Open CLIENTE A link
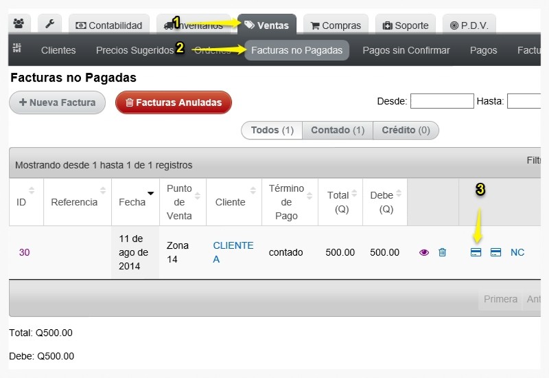This screenshot has width=549, height=378. 233,252
